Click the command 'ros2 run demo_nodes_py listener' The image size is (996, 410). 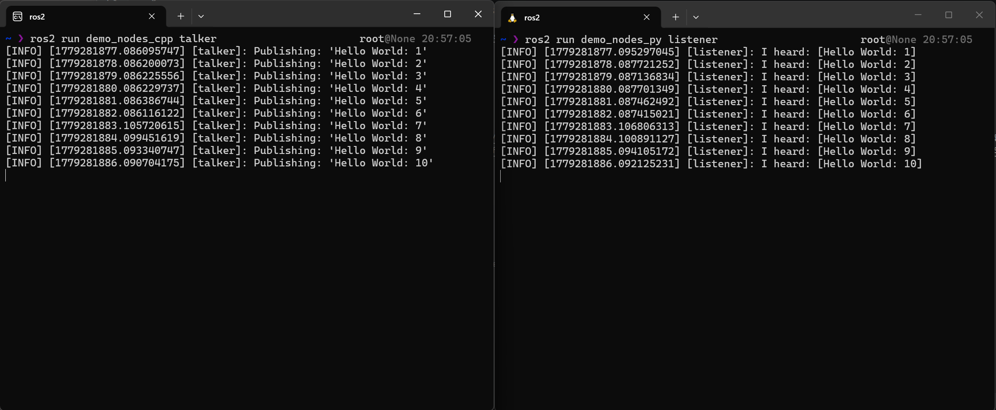pyautogui.click(x=621, y=40)
